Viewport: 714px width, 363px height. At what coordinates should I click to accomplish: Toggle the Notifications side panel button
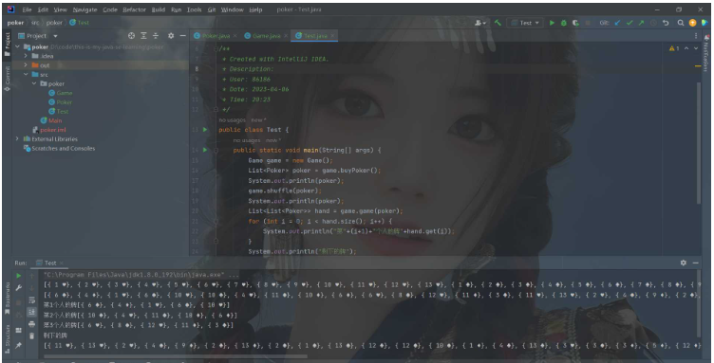pos(706,54)
